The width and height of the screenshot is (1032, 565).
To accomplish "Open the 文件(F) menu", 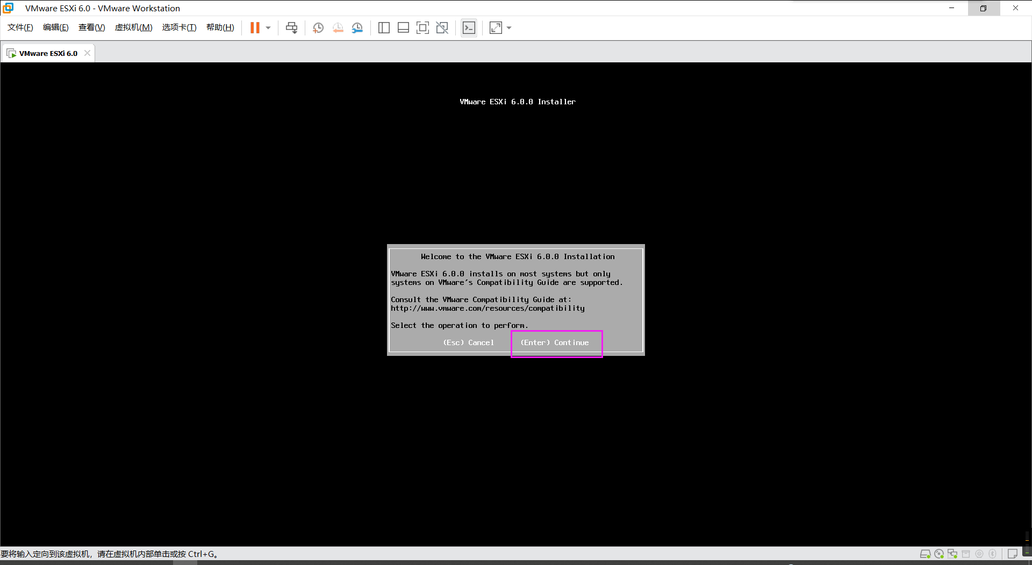I will [x=20, y=27].
